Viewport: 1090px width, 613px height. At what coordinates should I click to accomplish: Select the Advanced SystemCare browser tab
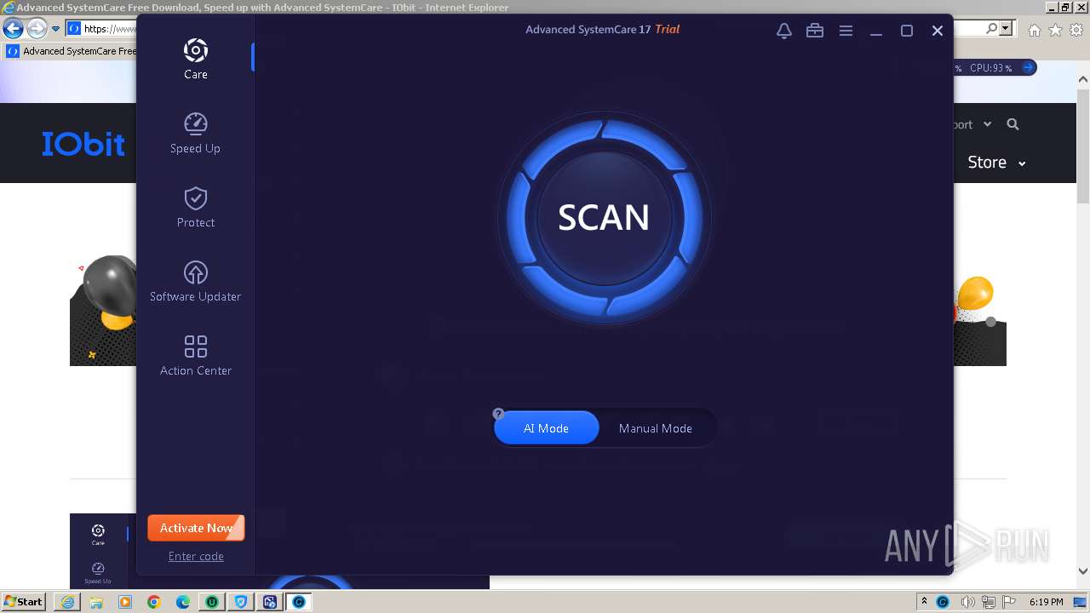(72, 51)
